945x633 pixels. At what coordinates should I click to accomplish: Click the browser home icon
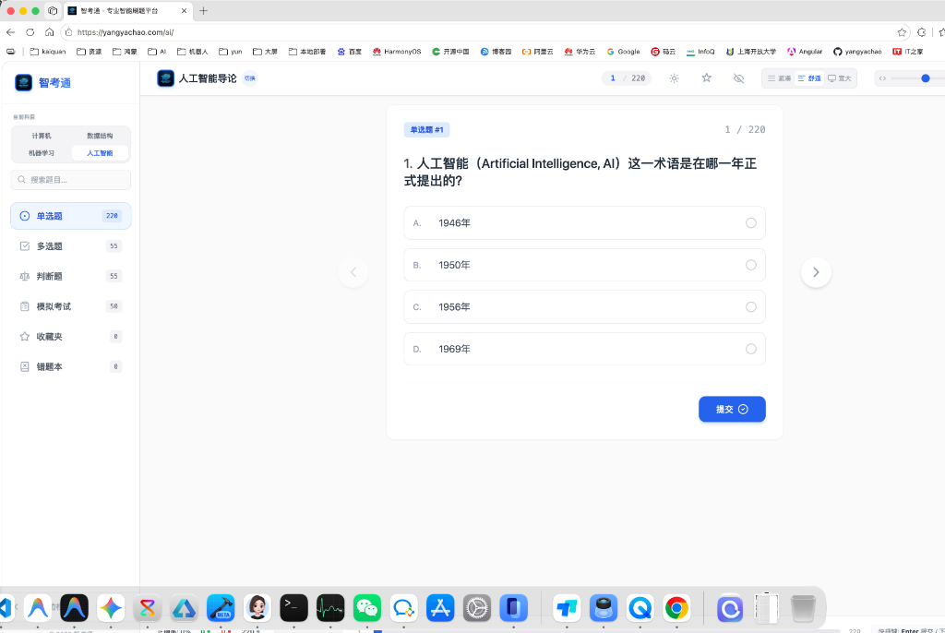click(50, 32)
